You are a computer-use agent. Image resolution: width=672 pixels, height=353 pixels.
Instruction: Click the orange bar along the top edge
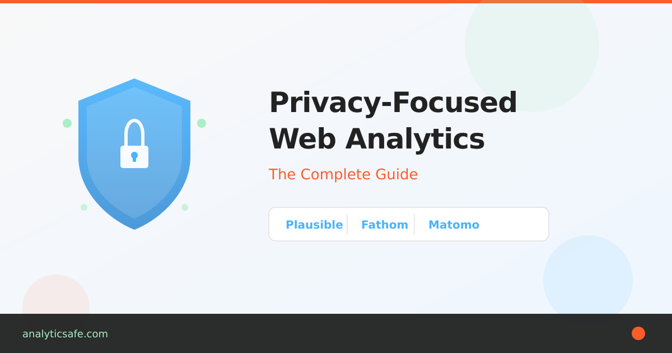coord(336,2)
